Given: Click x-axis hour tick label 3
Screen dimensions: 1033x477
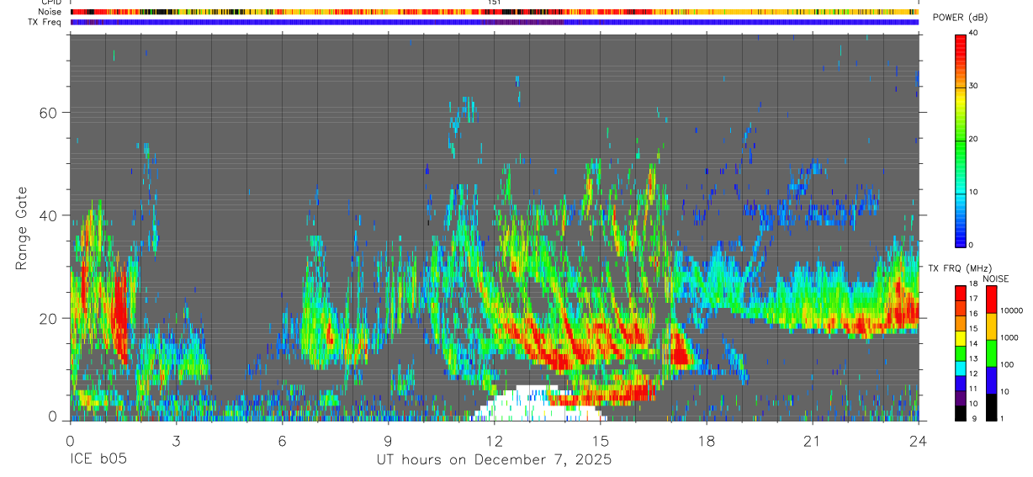Looking at the screenshot, I should click(x=176, y=441).
